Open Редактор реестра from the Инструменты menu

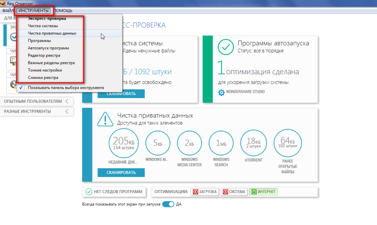click(43, 55)
